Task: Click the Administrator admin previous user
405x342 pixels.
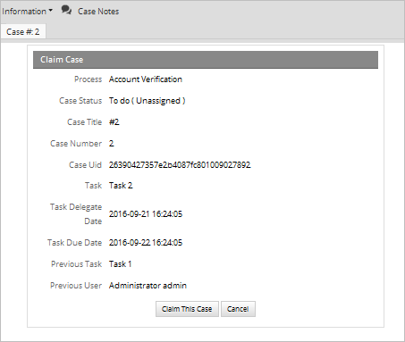Action: (x=148, y=286)
